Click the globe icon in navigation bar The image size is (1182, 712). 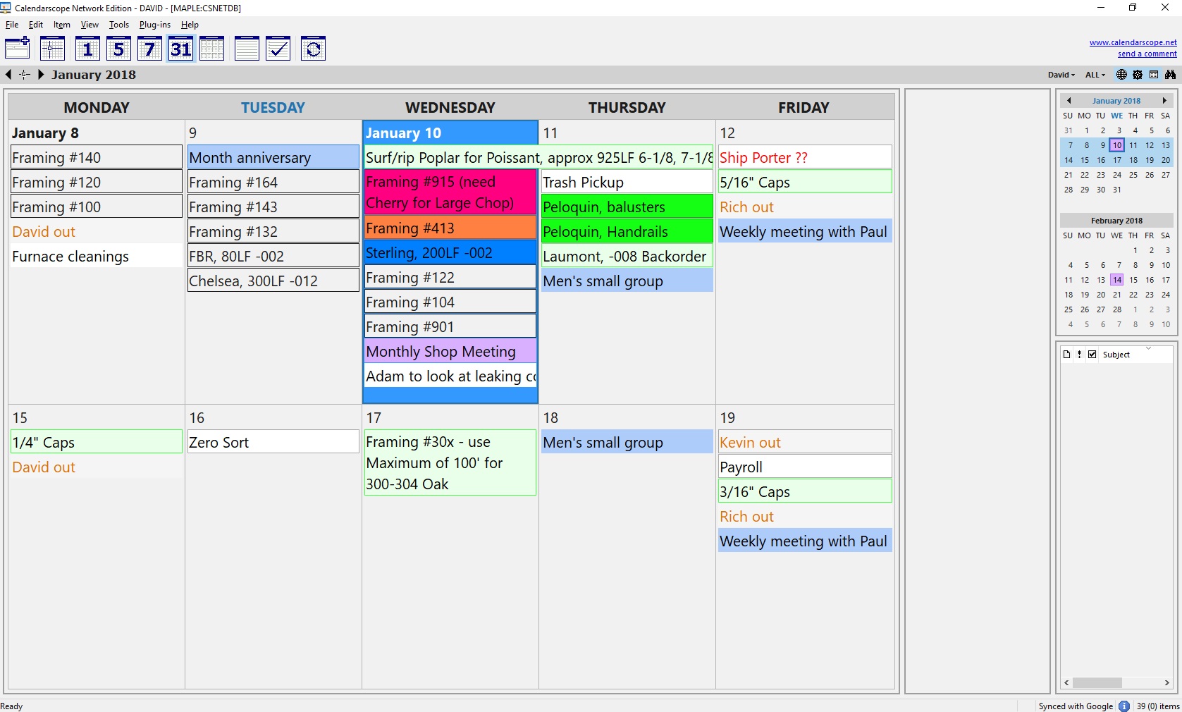[x=1121, y=74]
